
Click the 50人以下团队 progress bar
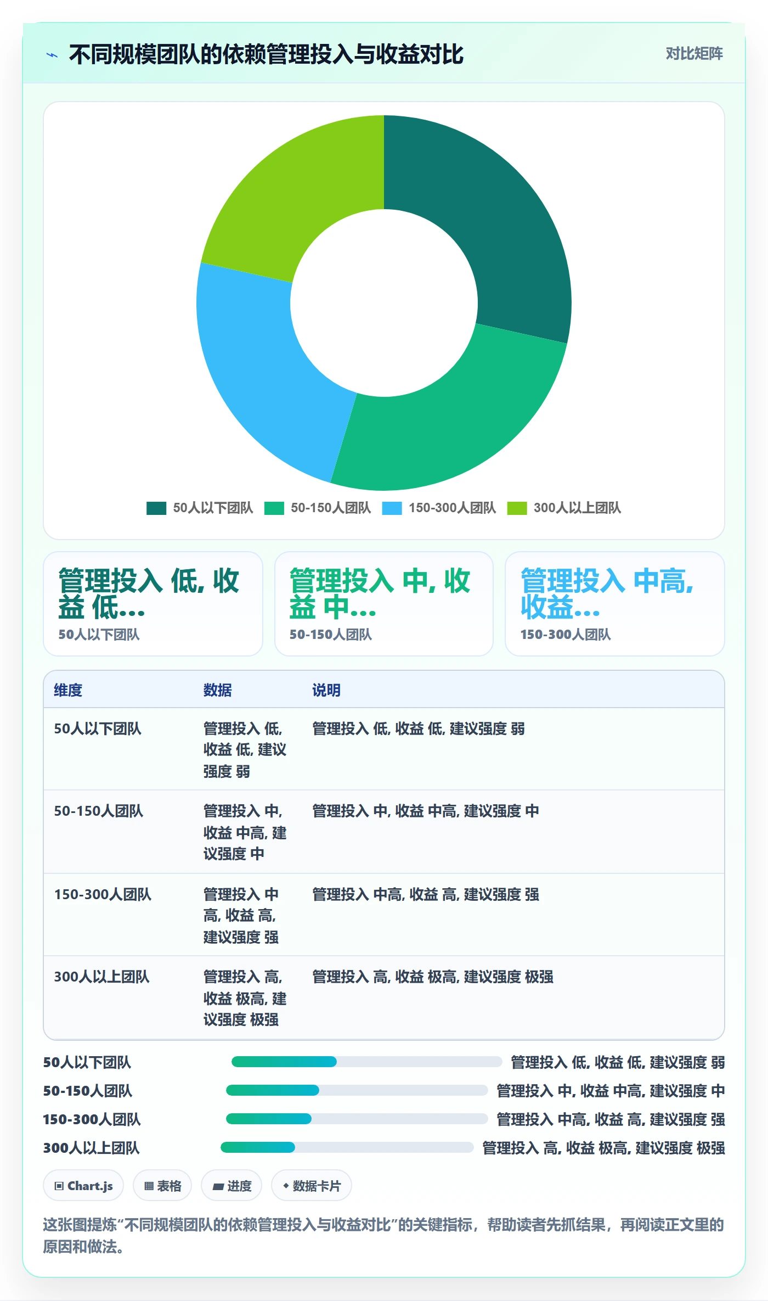click(366, 1062)
